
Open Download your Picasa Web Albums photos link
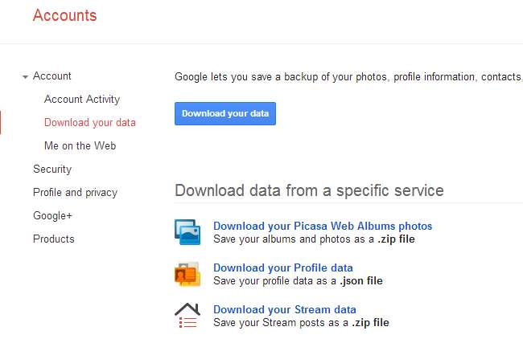point(323,227)
